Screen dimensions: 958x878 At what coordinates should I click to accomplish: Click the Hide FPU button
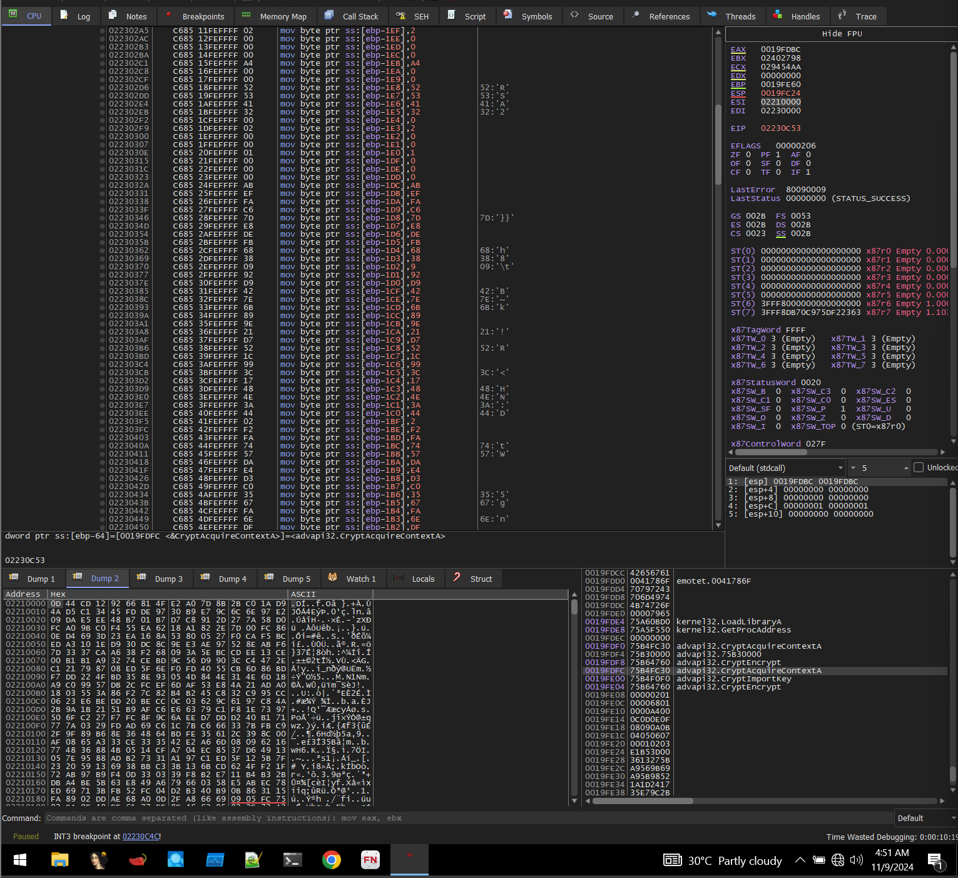point(842,34)
